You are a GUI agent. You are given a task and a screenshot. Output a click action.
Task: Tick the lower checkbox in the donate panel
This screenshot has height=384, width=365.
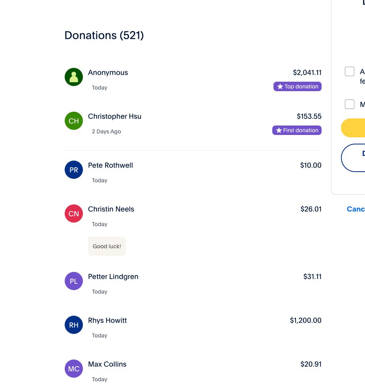[350, 104]
